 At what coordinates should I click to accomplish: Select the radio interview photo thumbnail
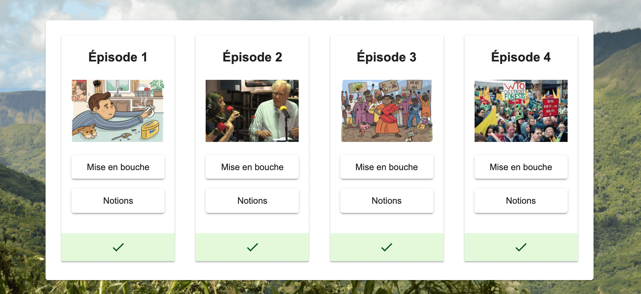click(x=252, y=111)
